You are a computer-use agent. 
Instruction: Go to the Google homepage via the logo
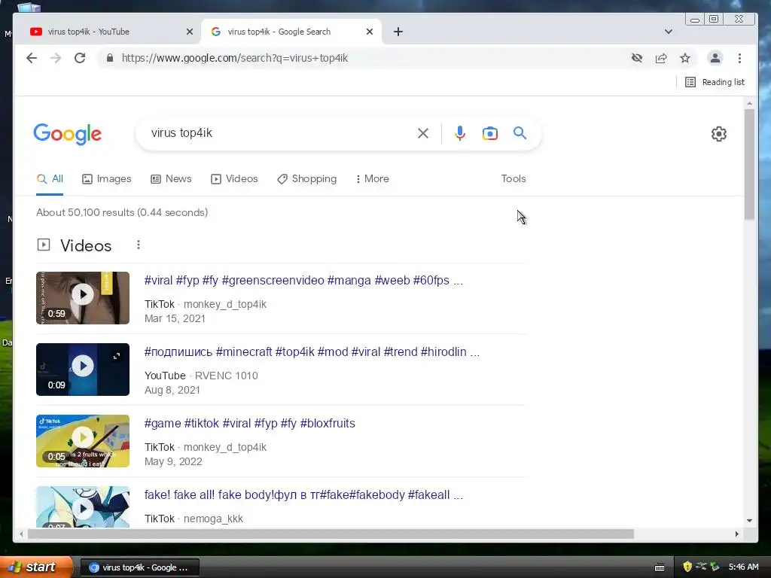(67, 134)
